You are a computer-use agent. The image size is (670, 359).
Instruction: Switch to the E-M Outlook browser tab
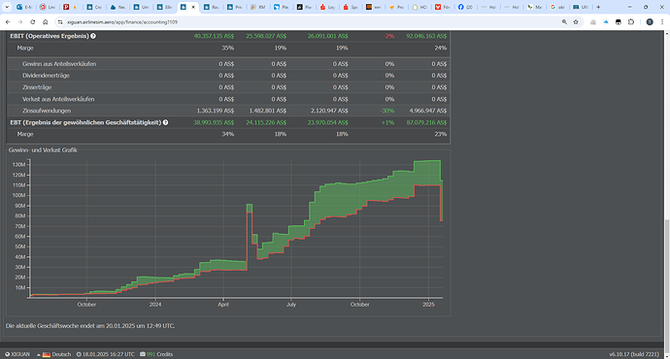point(25,7)
